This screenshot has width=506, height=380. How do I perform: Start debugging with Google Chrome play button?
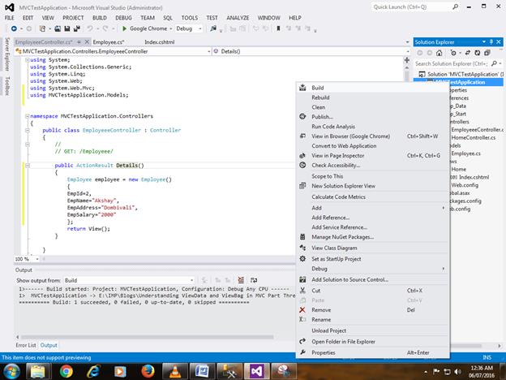(124, 28)
